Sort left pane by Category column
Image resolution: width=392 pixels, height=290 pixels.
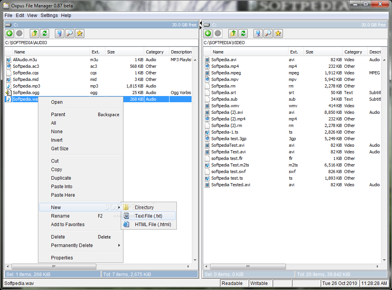click(156, 52)
